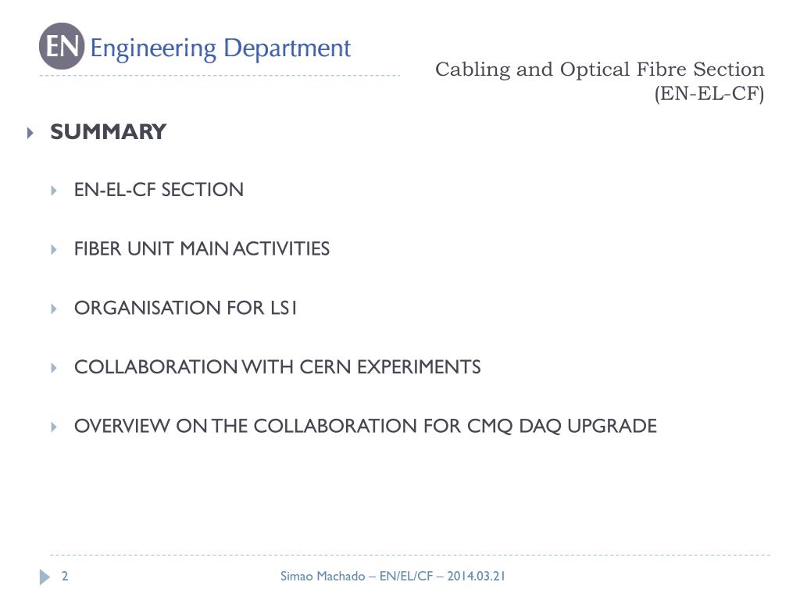The width and height of the screenshot is (800, 600).
Task: Click the arrow bullet before EN-EL-CF SECTION
Action: point(54,191)
